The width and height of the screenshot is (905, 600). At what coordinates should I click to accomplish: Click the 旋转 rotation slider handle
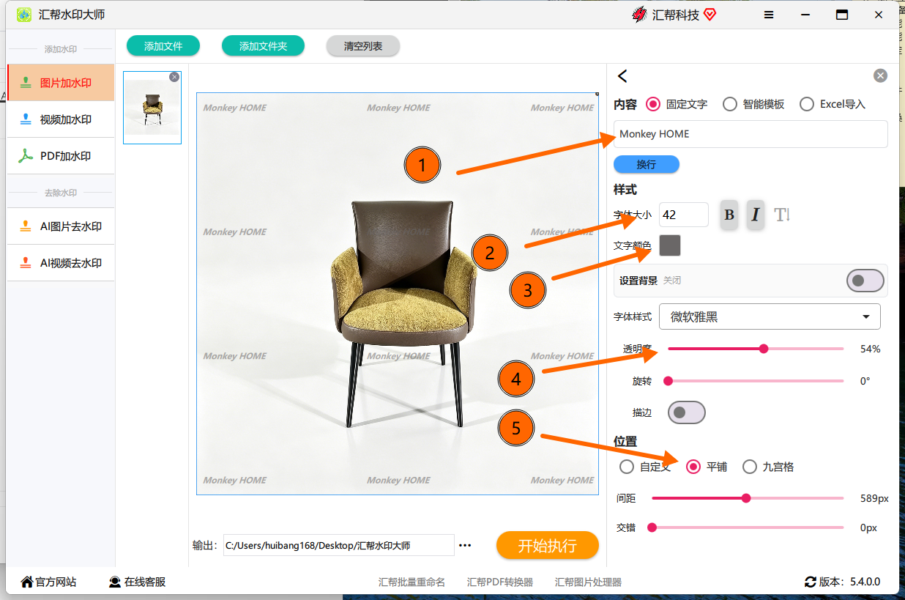click(668, 381)
